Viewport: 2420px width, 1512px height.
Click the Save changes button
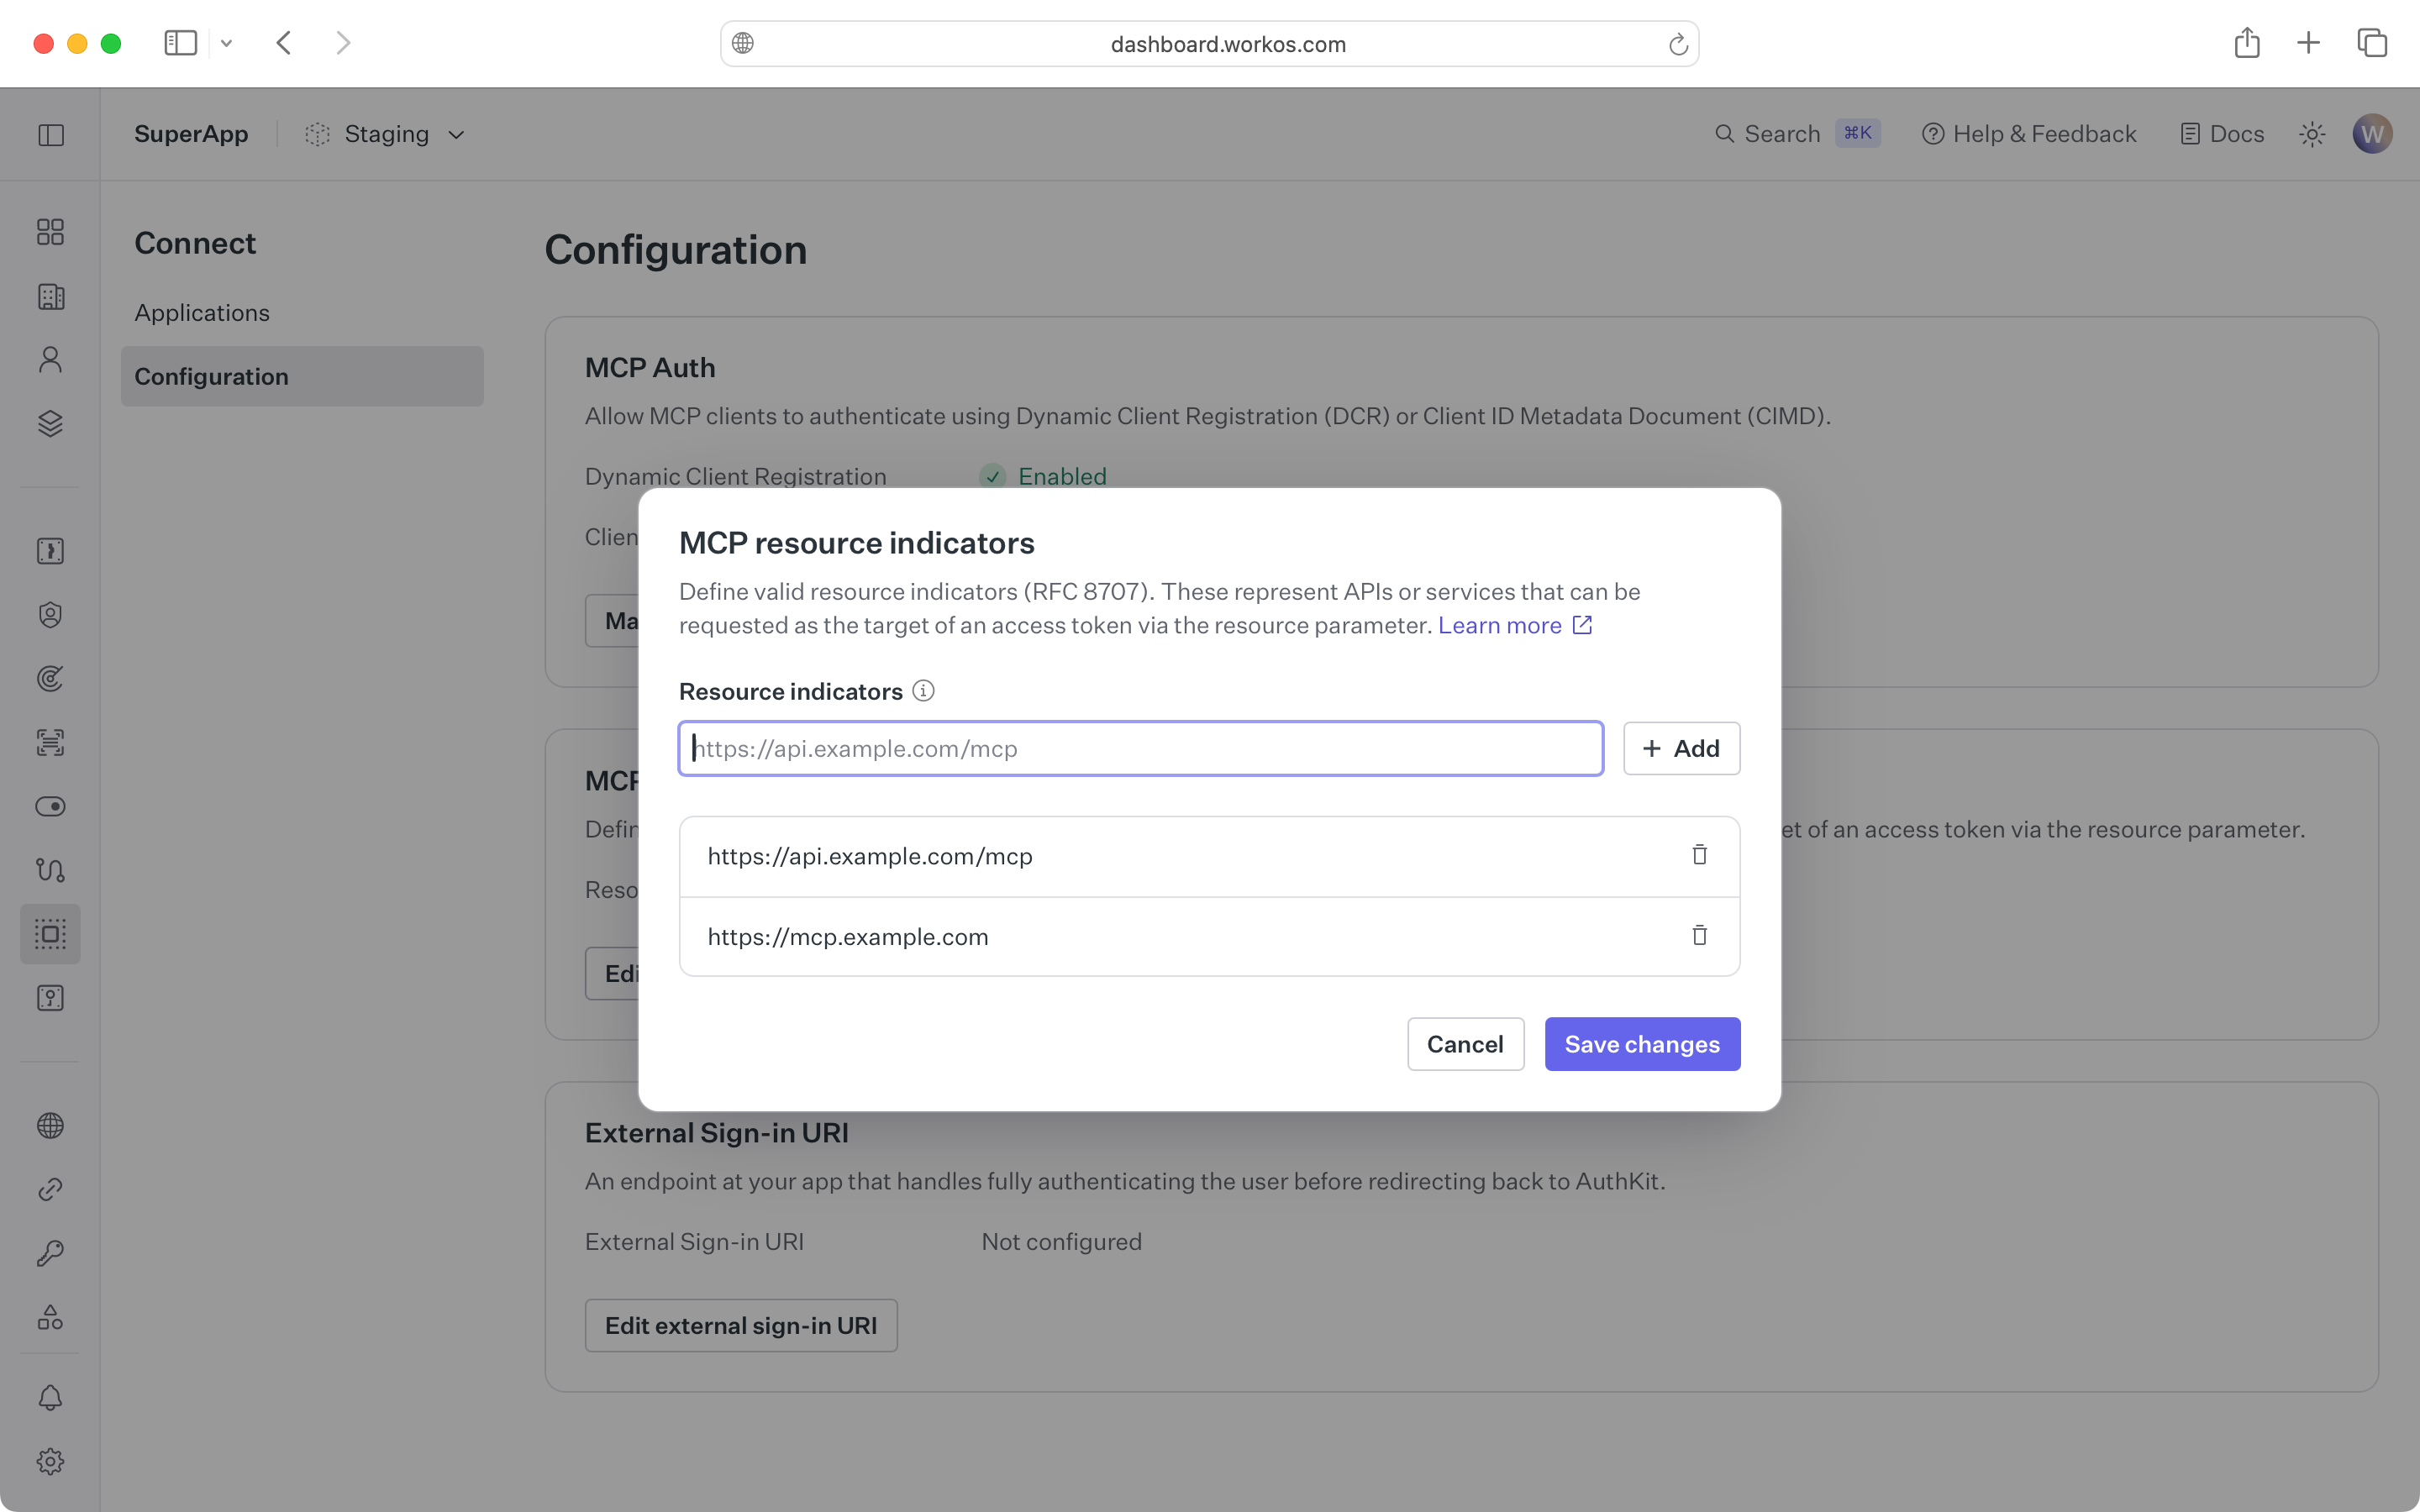[1641, 1044]
